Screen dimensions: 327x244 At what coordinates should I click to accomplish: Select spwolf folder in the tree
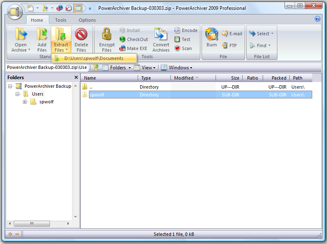tap(46, 102)
